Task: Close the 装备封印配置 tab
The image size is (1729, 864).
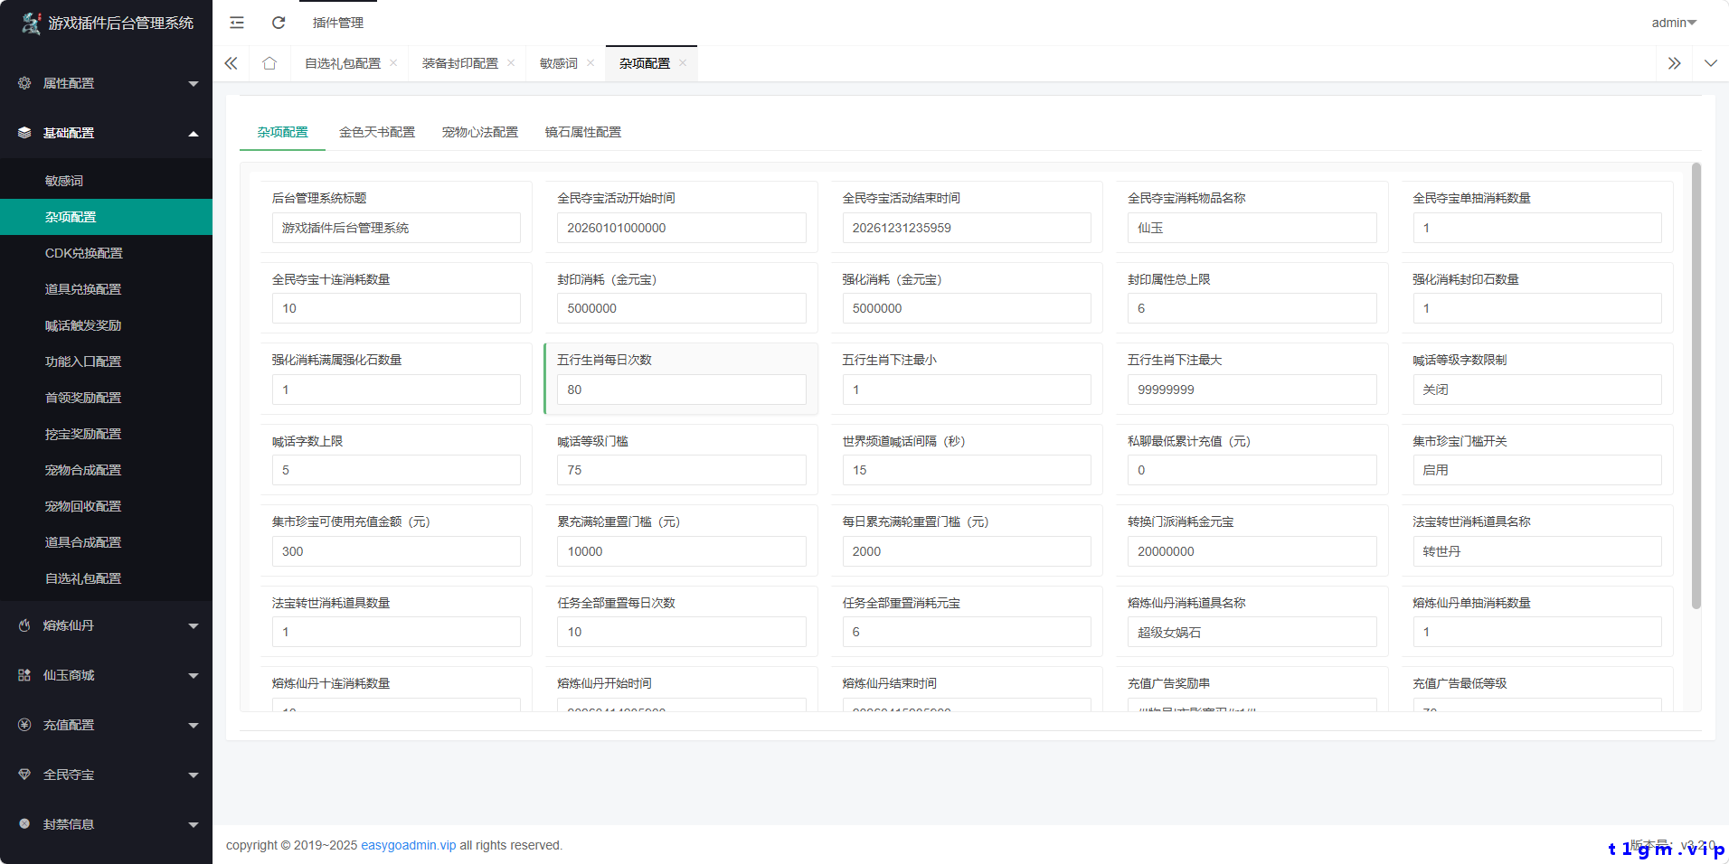Action: (511, 63)
